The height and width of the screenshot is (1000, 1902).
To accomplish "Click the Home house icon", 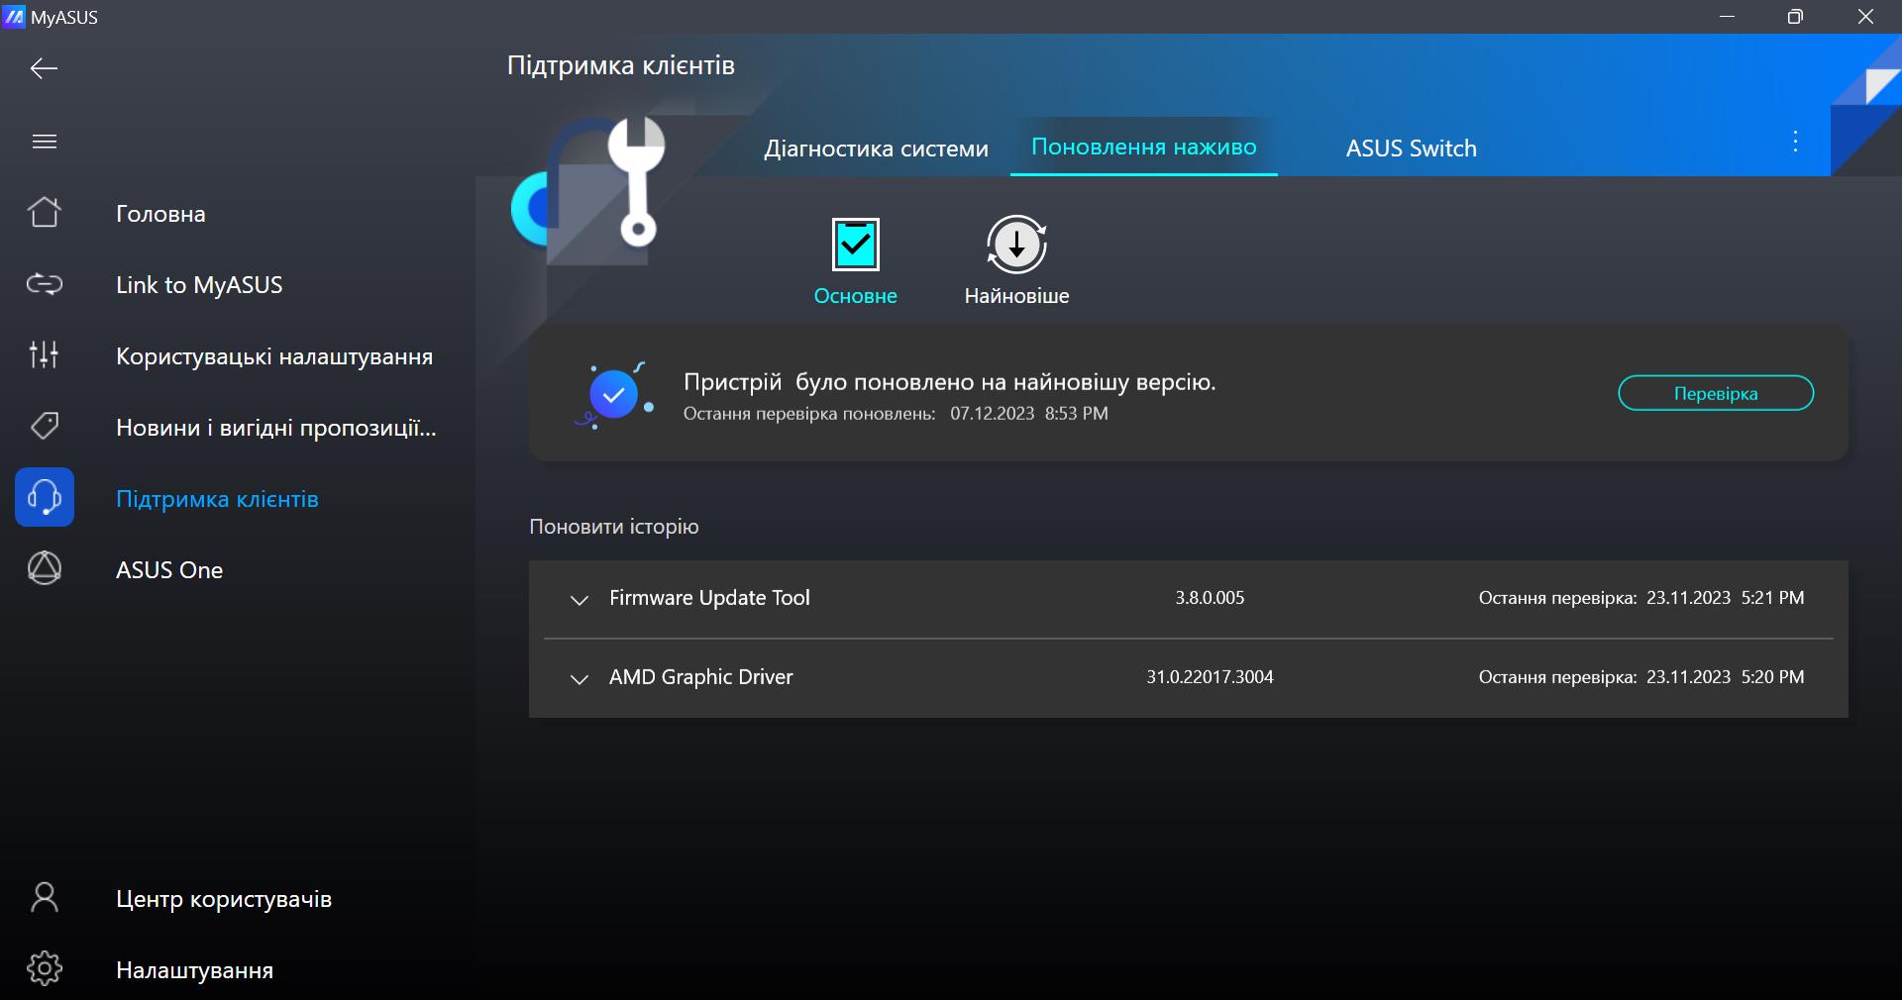I will [x=44, y=213].
